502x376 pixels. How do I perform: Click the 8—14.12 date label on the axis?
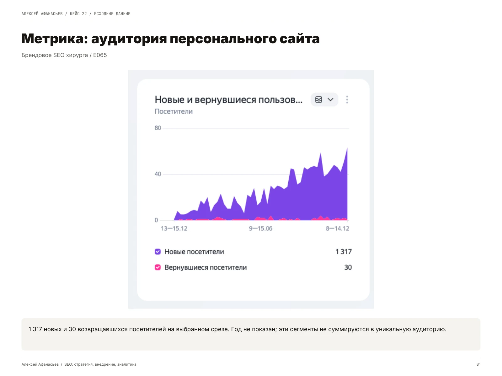coord(337,228)
